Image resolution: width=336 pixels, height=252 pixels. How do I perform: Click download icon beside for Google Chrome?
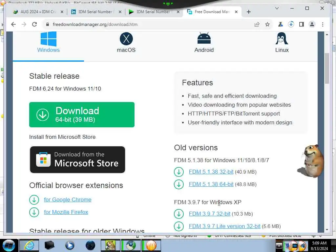tap(34, 200)
